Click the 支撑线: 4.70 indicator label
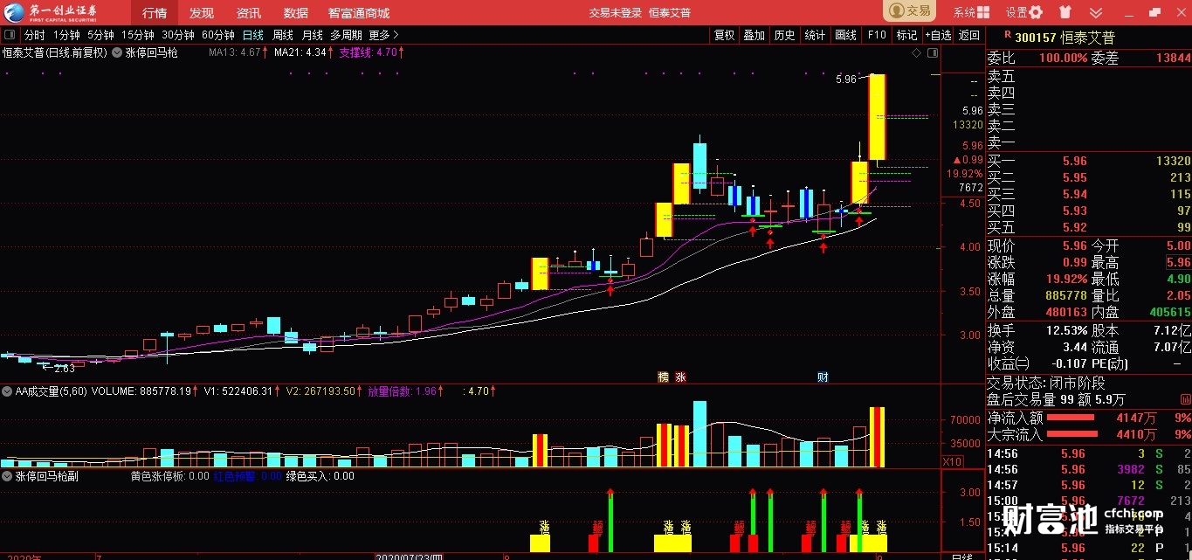The height and width of the screenshot is (560, 1192). [x=372, y=52]
